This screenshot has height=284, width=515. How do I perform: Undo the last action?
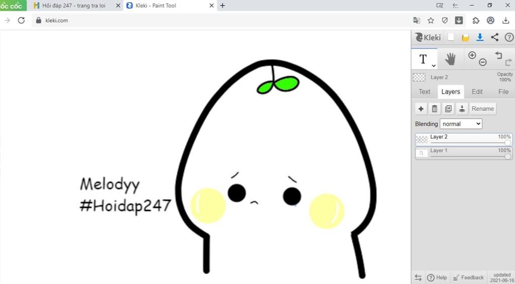click(498, 55)
